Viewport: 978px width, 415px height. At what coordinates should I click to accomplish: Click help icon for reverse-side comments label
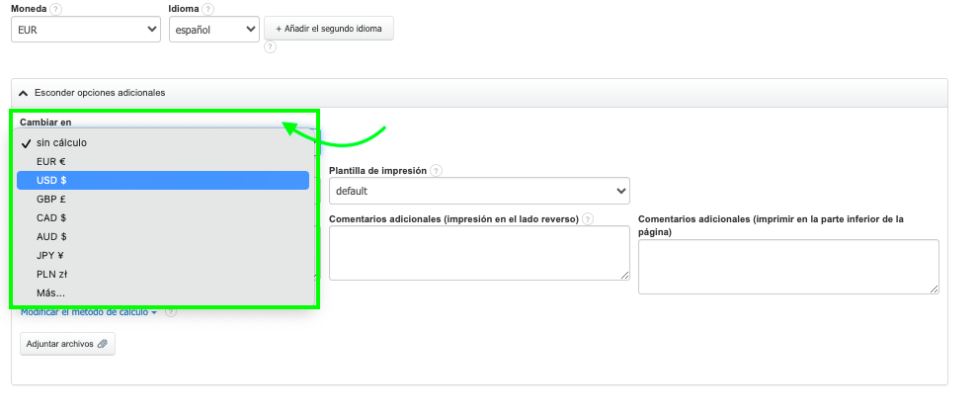pyautogui.click(x=588, y=218)
